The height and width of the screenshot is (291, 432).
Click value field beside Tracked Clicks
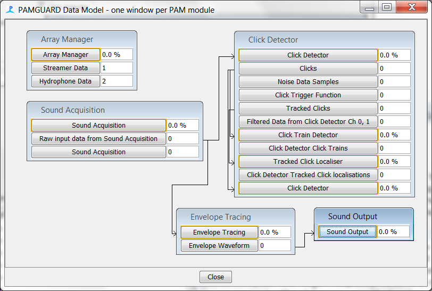tap(394, 108)
